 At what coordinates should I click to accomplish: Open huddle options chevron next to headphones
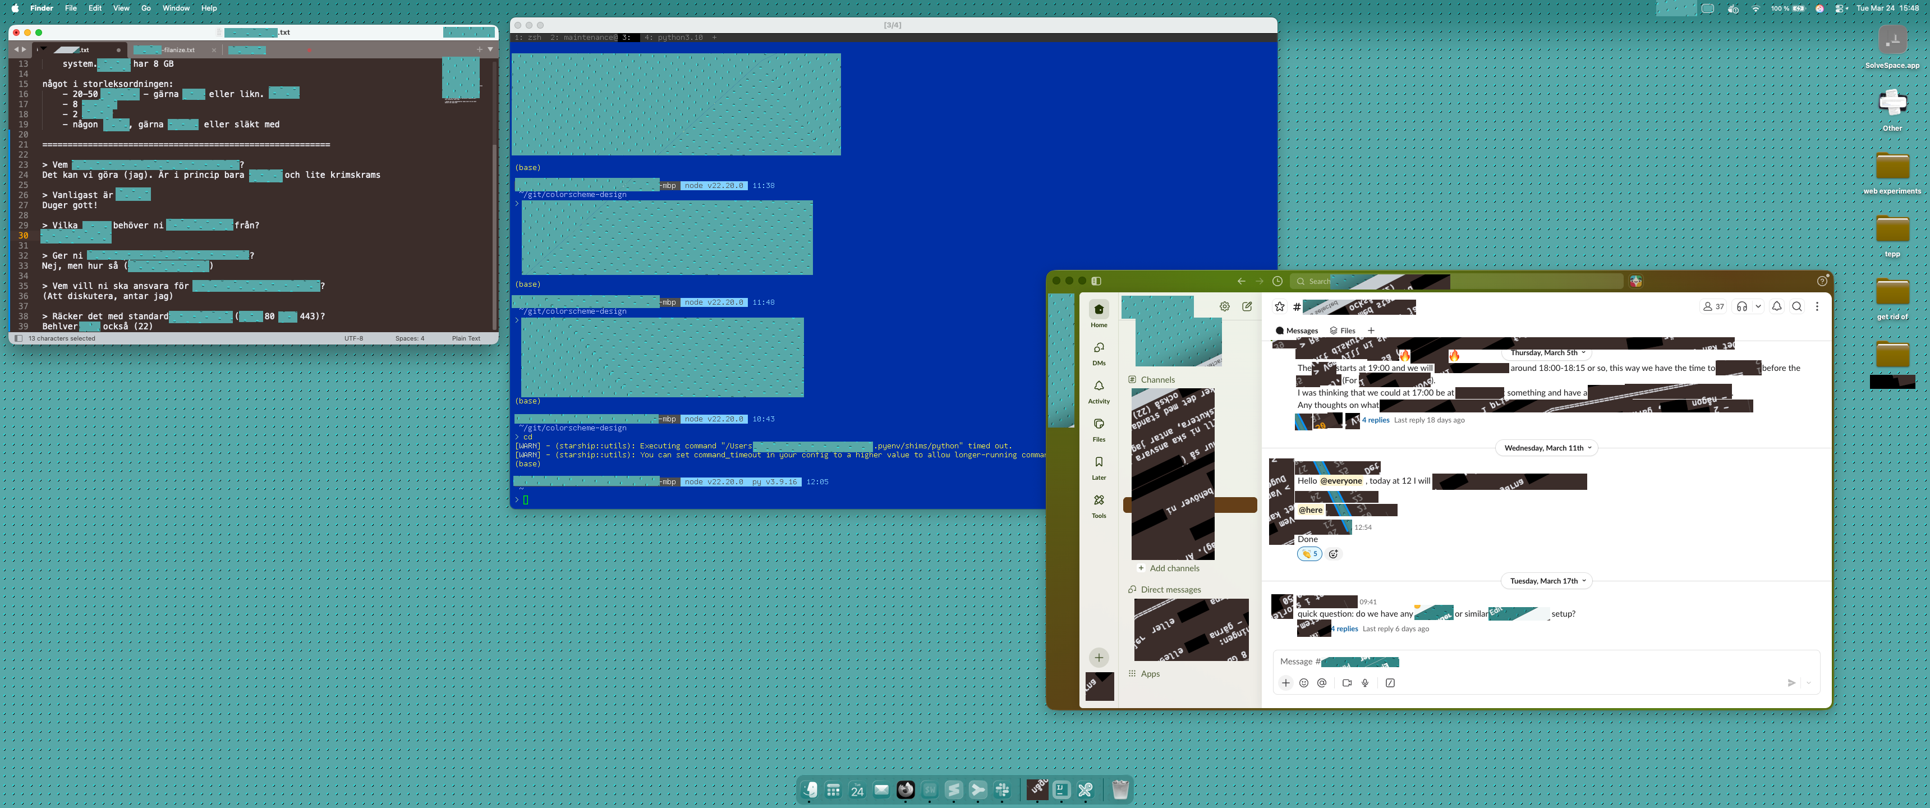(1758, 306)
